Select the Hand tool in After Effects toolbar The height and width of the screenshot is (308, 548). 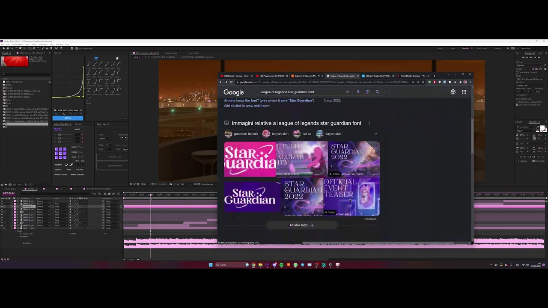[7, 48]
